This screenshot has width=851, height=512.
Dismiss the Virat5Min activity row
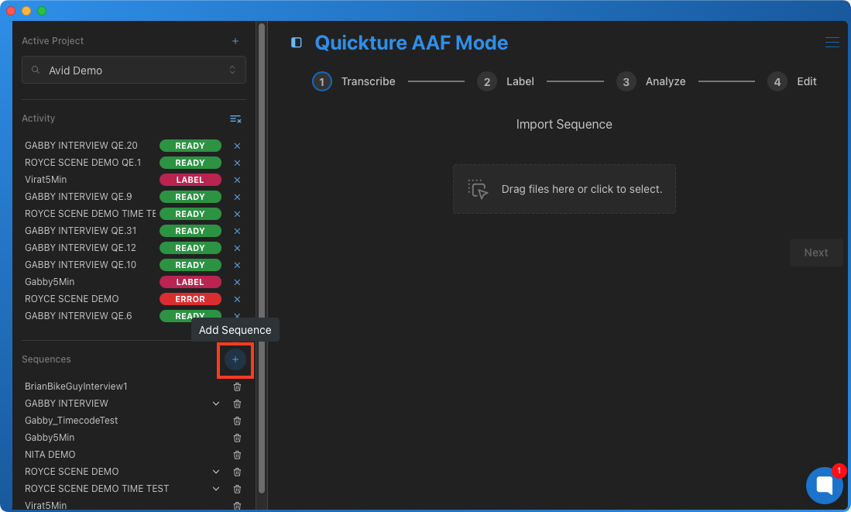pyautogui.click(x=237, y=180)
